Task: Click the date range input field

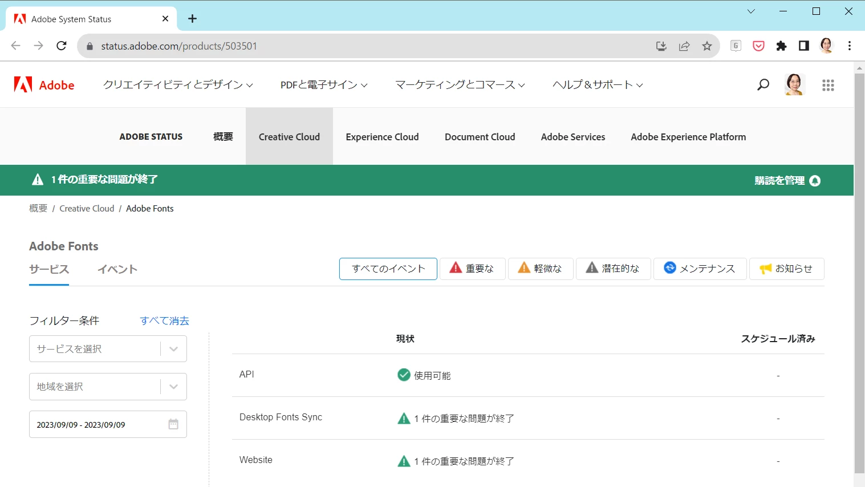Action: point(108,424)
